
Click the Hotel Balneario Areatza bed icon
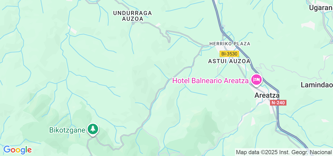point(257,79)
